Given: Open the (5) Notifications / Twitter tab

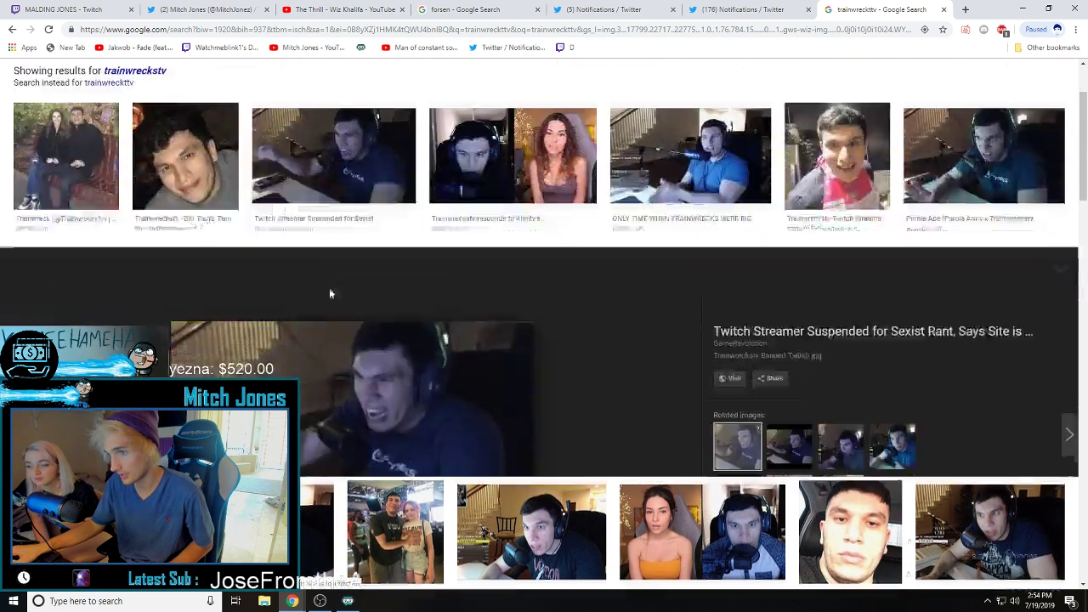Looking at the screenshot, I should click(612, 9).
